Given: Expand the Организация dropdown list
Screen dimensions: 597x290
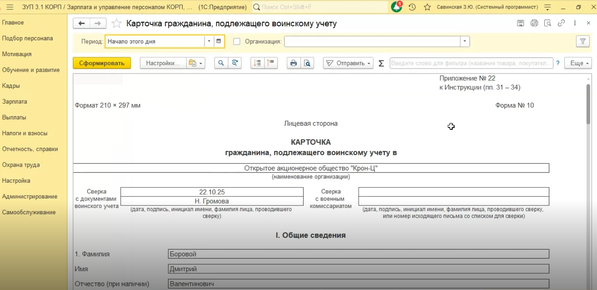Looking at the screenshot, I should [x=464, y=41].
